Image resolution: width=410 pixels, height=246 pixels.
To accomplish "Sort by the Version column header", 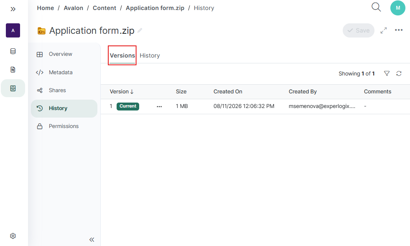I will click(122, 92).
